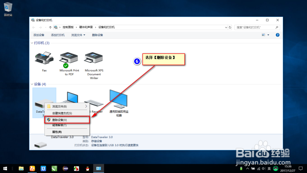Open the Windows Start button

coord(5,168)
